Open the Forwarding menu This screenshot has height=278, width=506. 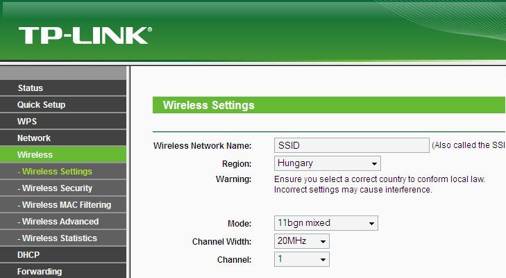[63, 271]
